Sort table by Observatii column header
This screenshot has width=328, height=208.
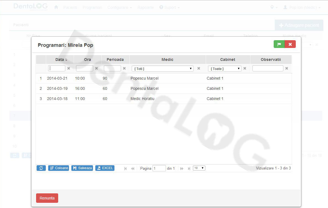point(271,60)
